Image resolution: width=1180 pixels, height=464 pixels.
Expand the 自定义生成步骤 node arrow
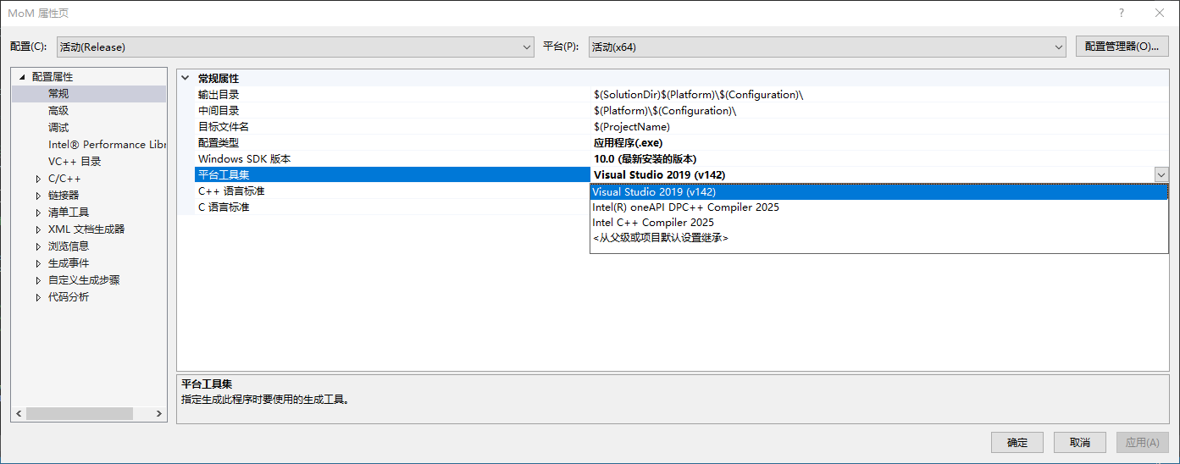(38, 280)
